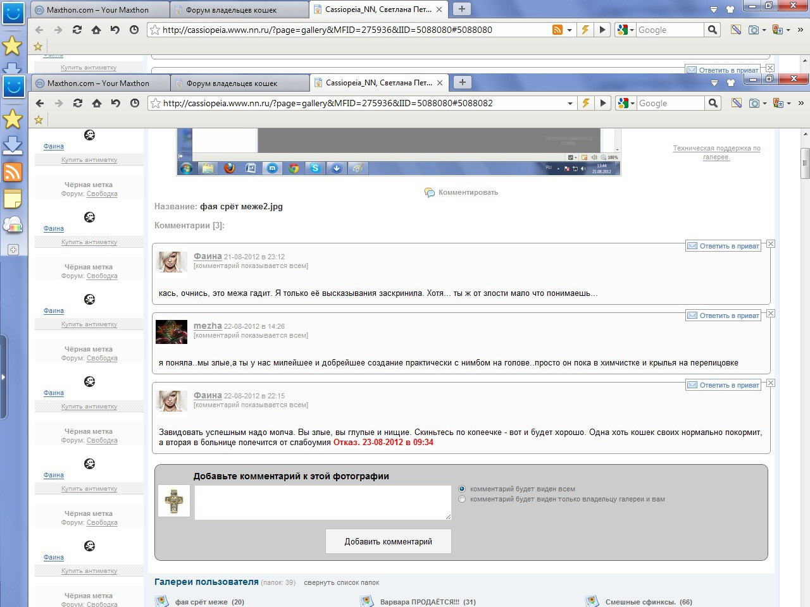Viewport: 810px width, 607px height.
Task: Switch to Maxthon.com tab in back window
Action: [x=100, y=9]
